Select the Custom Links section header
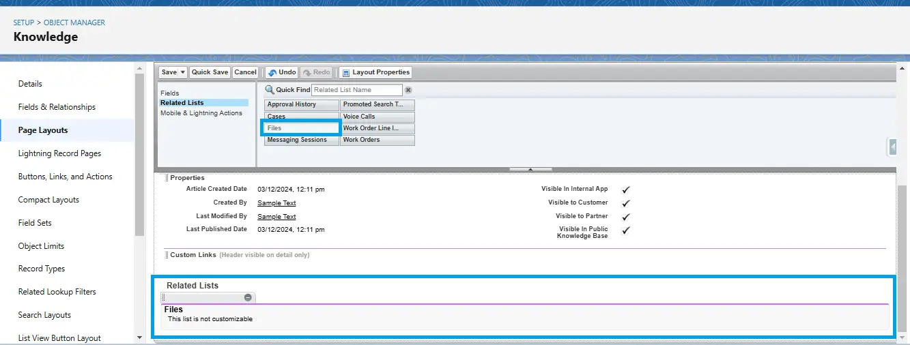Image resolution: width=910 pixels, height=345 pixels. (193, 255)
